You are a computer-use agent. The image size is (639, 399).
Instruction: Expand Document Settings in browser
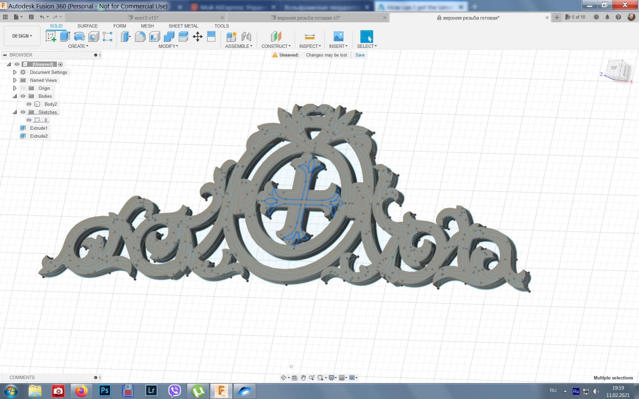tap(15, 72)
